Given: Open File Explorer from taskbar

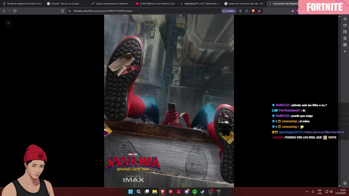Looking at the screenshot, I should [155, 192].
